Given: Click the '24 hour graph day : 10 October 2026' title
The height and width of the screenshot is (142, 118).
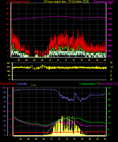Looking at the screenshot, I should (x=66, y=2).
